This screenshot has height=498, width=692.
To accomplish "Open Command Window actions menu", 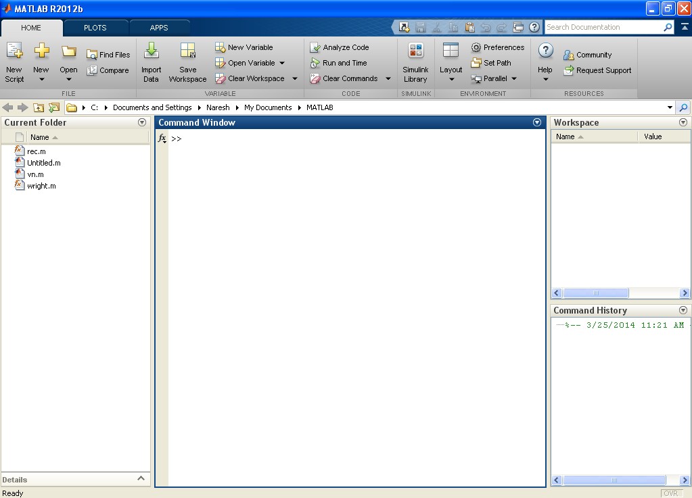I will (x=536, y=122).
